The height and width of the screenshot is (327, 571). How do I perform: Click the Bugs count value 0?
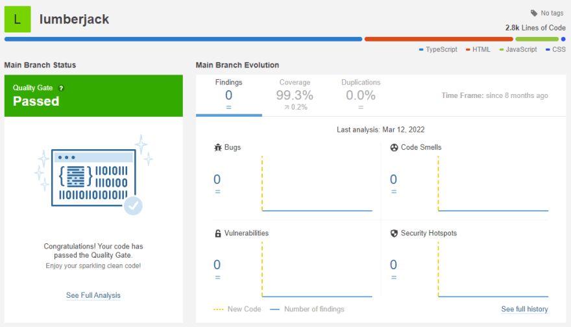217,180
